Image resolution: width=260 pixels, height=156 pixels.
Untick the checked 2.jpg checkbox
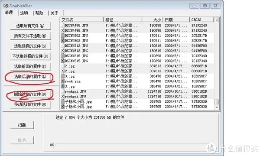(62, 71)
